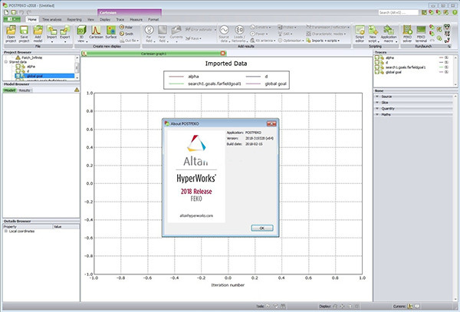
Task: Expand the Source section
Action: [x=377, y=97]
